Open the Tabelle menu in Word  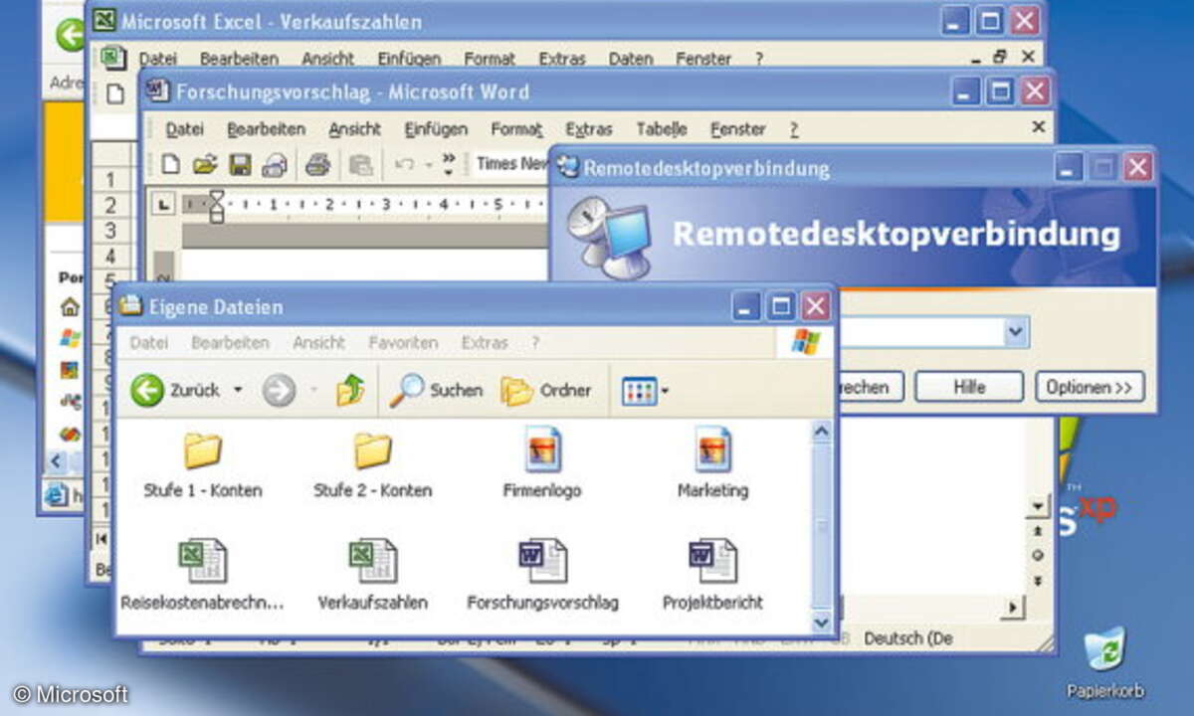662,129
